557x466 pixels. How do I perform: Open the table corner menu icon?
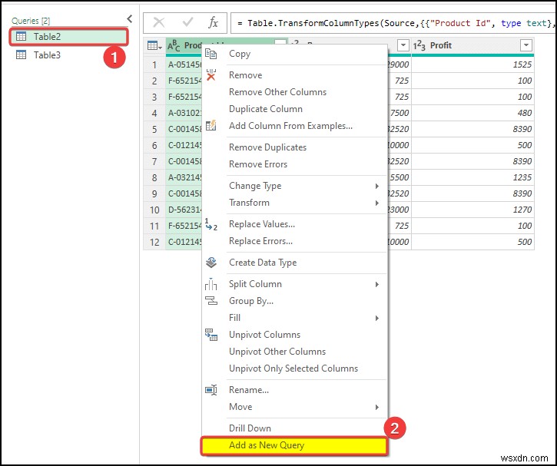click(154, 45)
